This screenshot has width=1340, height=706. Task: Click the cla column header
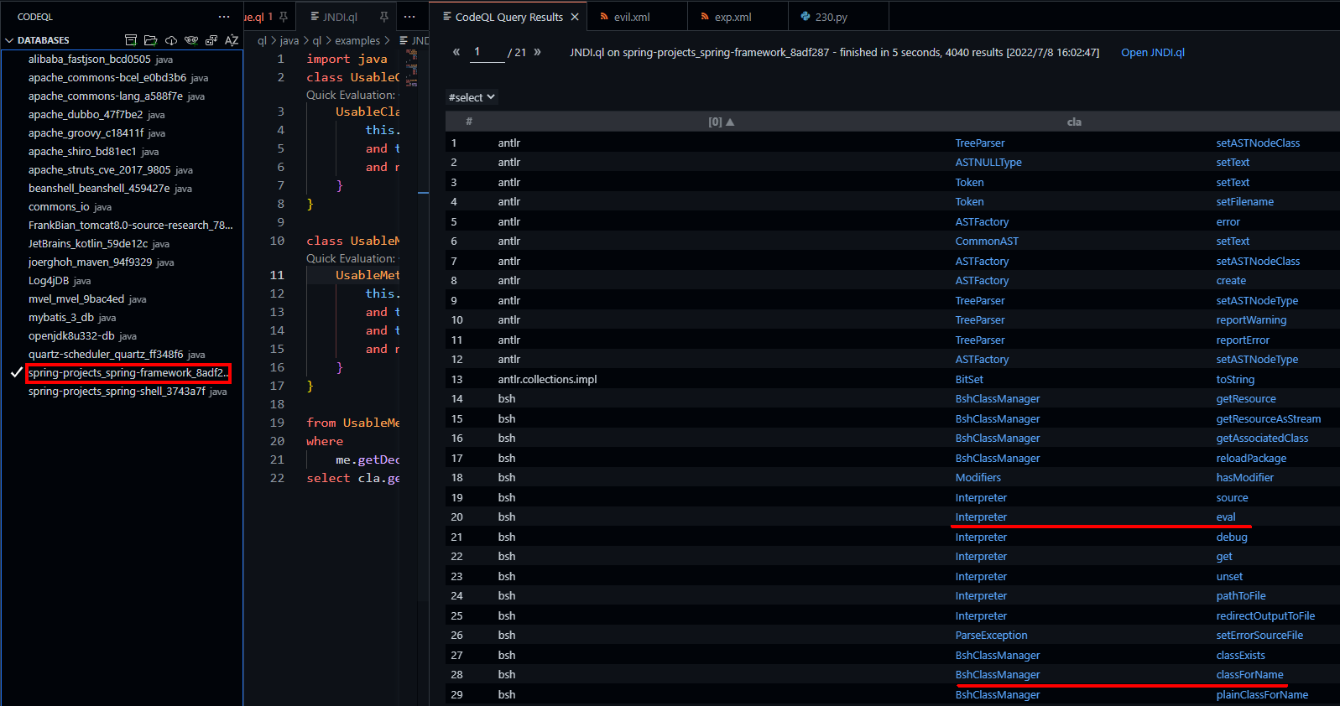[1074, 122]
